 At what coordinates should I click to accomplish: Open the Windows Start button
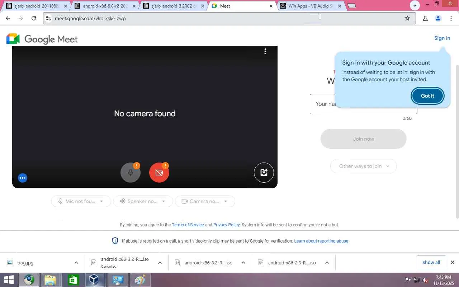[9, 280]
